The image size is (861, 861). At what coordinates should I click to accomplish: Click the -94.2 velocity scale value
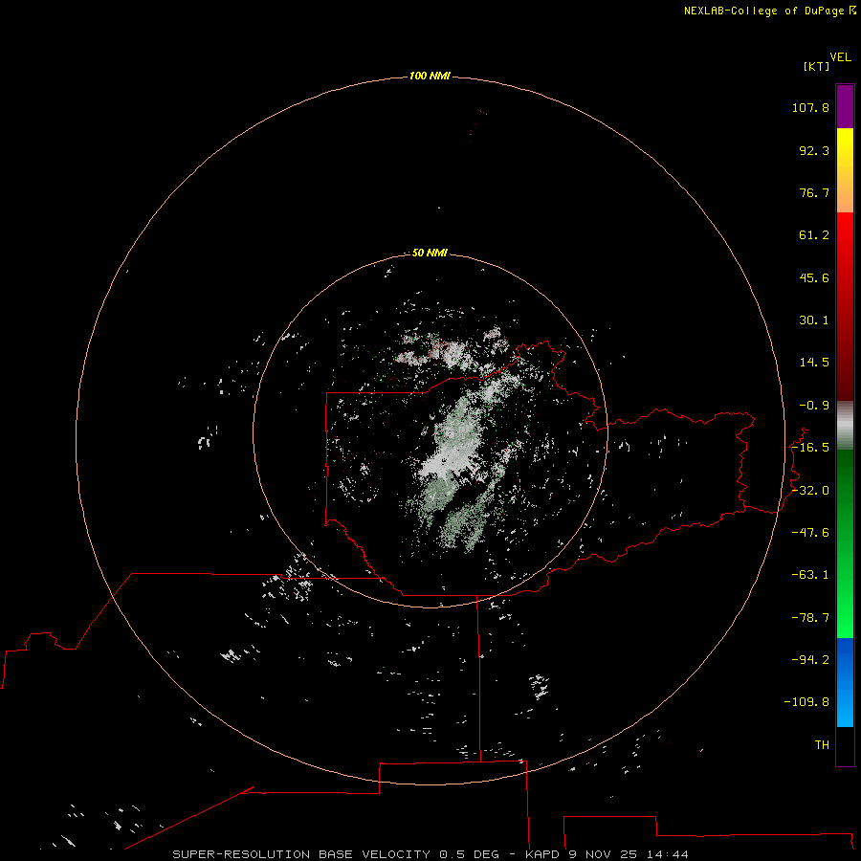pyautogui.click(x=810, y=660)
